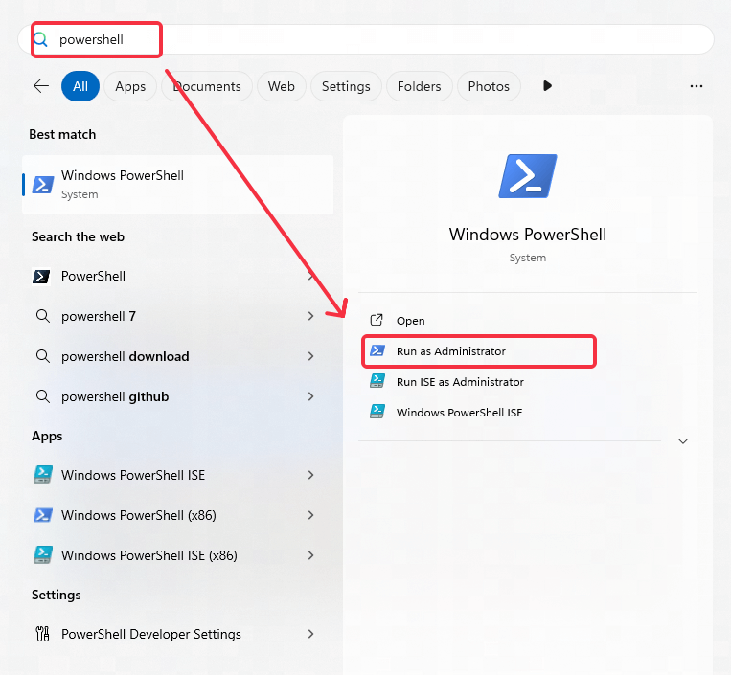
Task: Click the black PowerShell web result icon
Action: pos(42,276)
